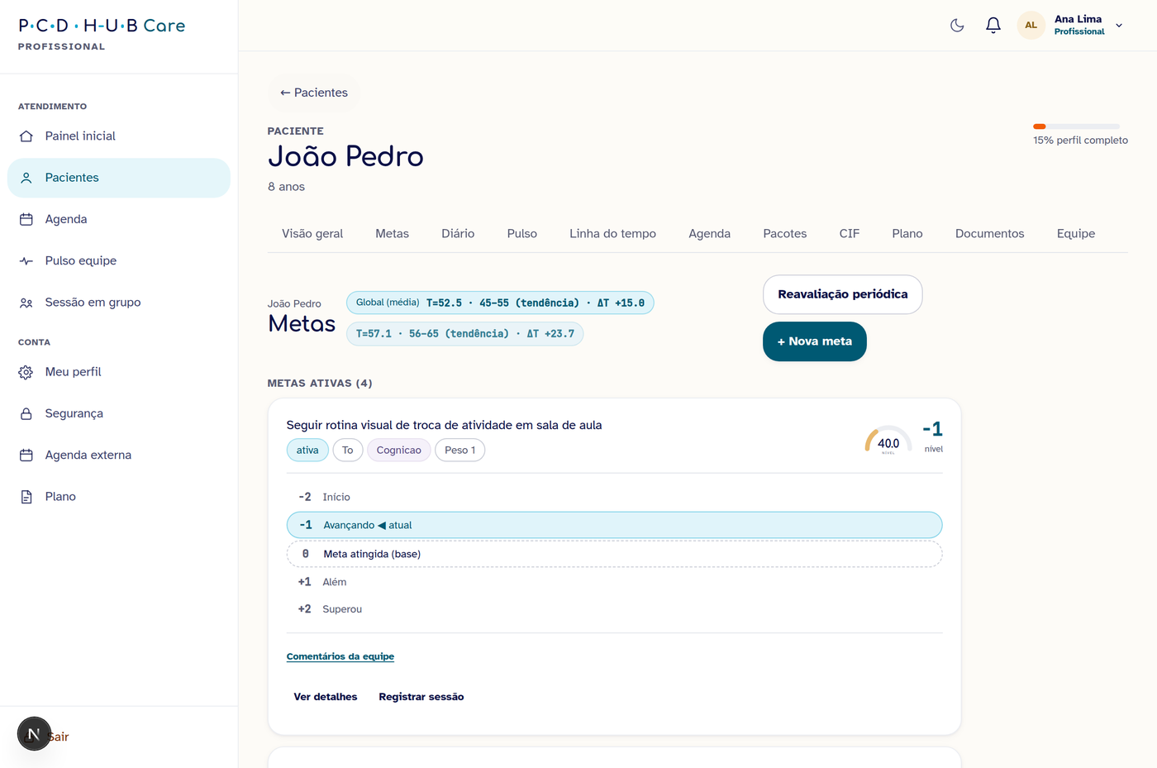Select the +2 Superou level row
This screenshot has height=768, width=1157.
(614, 609)
